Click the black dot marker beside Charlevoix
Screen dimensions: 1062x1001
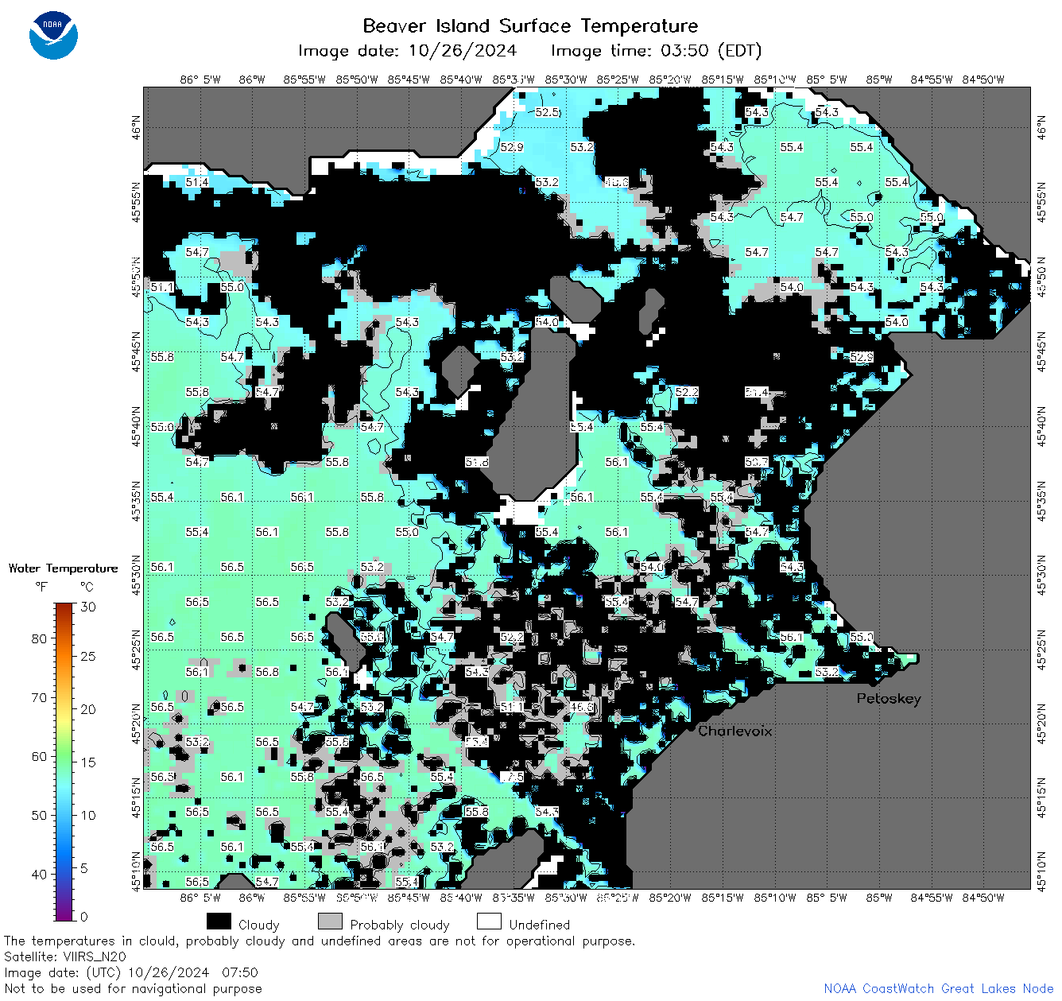(x=692, y=727)
